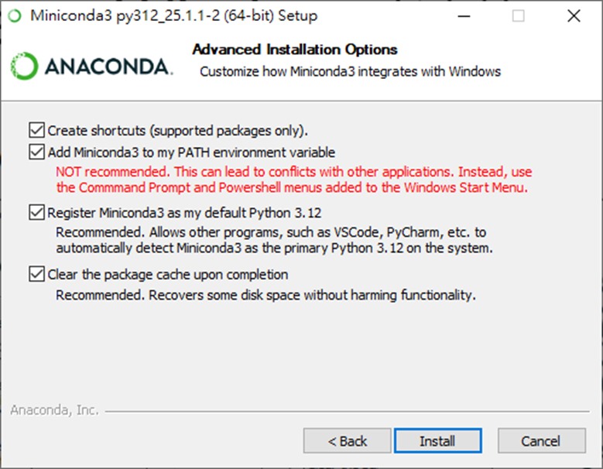Click the maximize window button
Image resolution: width=603 pixels, height=469 pixels.
pyautogui.click(x=518, y=15)
